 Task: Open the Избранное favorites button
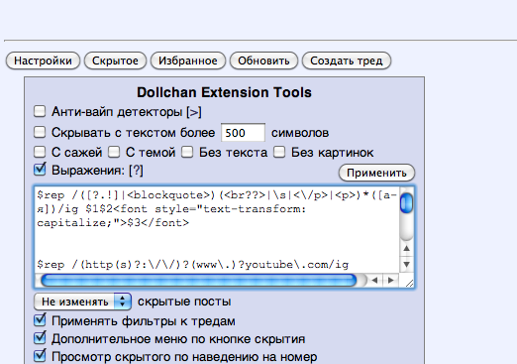(188, 61)
